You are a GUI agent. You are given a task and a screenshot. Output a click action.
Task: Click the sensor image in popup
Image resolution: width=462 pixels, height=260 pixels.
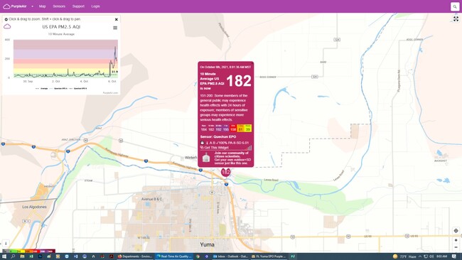(x=206, y=158)
